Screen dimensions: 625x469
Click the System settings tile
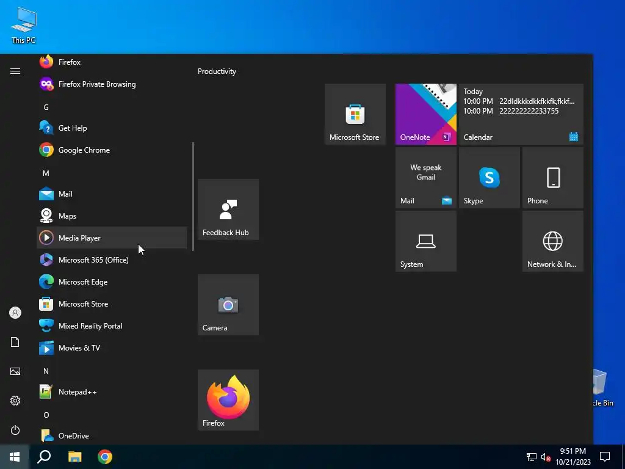click(x=425, y=241)
